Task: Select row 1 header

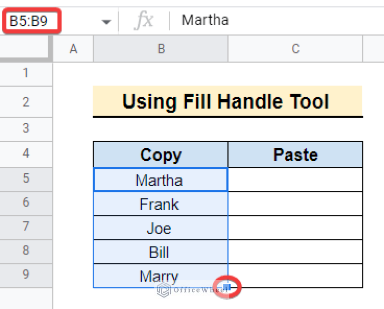Action: tap(26, 74)
